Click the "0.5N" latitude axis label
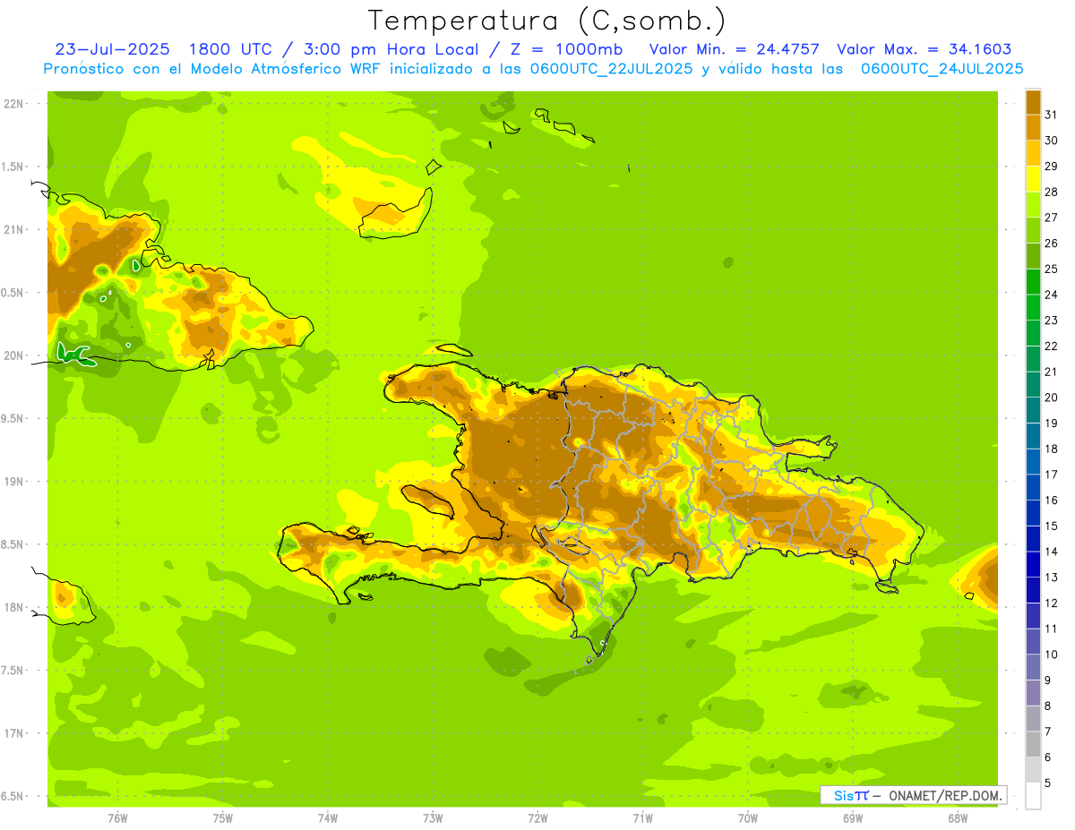 click(x=13, y=293)
